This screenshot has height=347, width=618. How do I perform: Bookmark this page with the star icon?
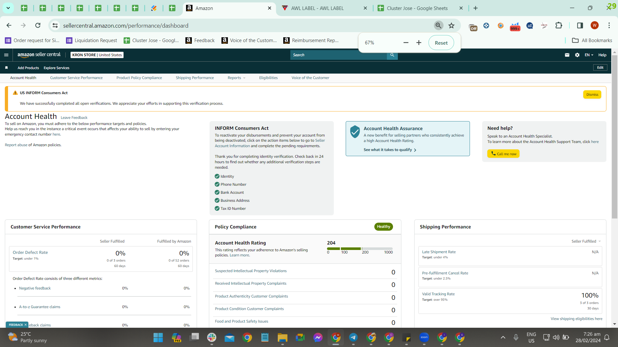point(452,25)
